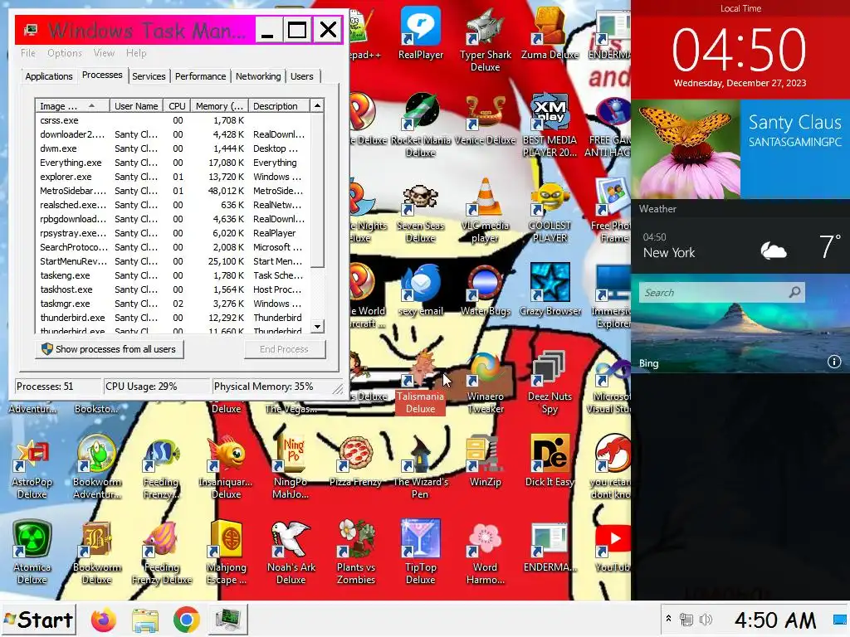This screenshot has height=637, width=850.
Task: Open Zuma Deluxe desktop icon
Action: (550, 33)
